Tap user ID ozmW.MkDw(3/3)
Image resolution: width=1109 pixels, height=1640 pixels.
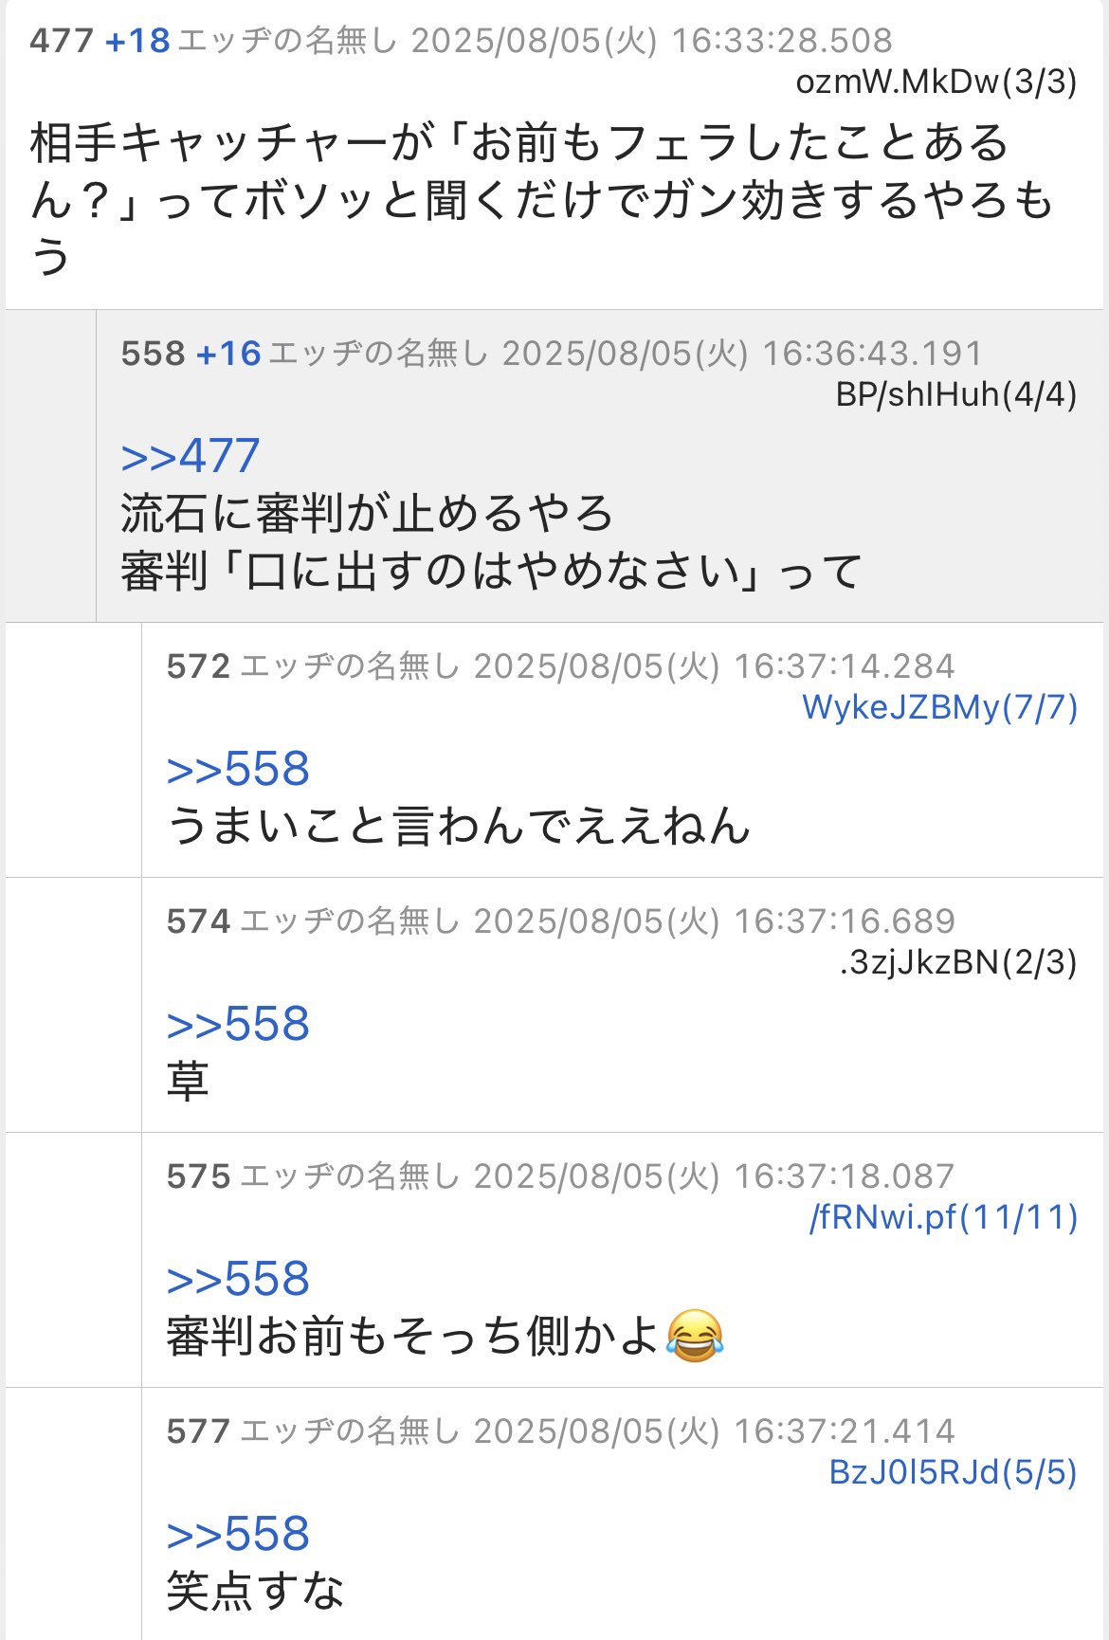tap(936, 82)
